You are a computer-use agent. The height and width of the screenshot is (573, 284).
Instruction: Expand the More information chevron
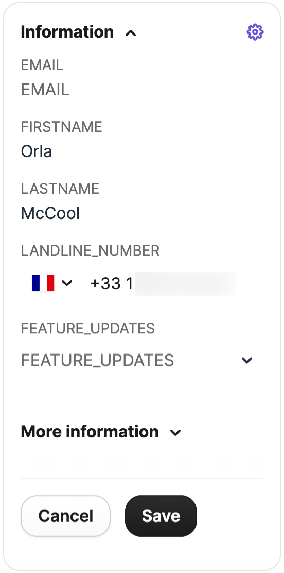(x=175, y=433)
